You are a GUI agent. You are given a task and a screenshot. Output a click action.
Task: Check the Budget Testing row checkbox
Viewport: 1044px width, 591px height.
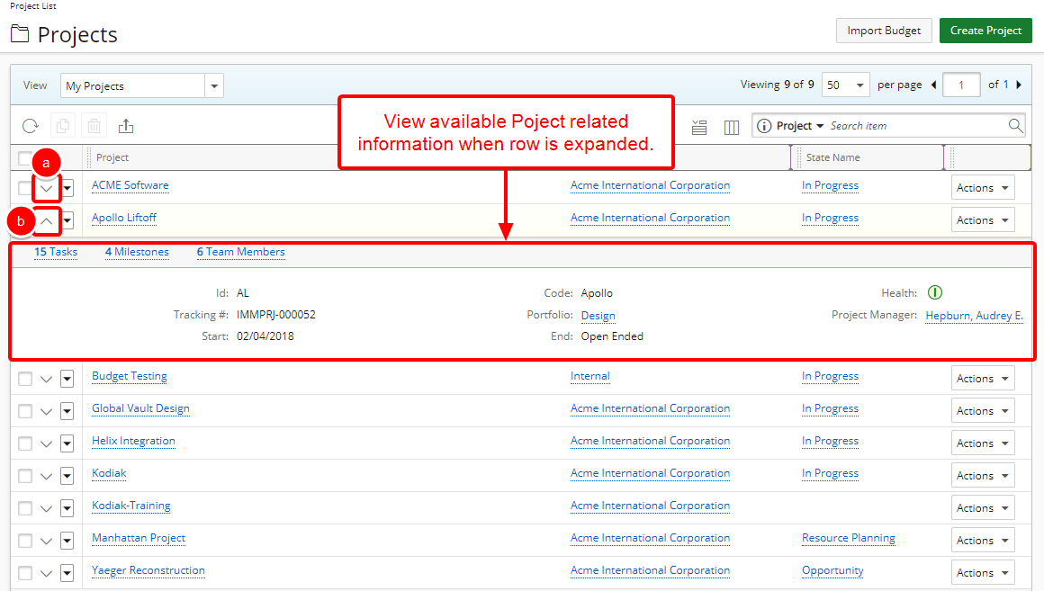(25, 379)
